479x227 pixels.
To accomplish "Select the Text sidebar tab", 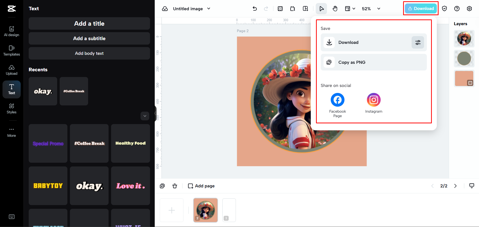I will pyautogui.click(x=11, y=89).
